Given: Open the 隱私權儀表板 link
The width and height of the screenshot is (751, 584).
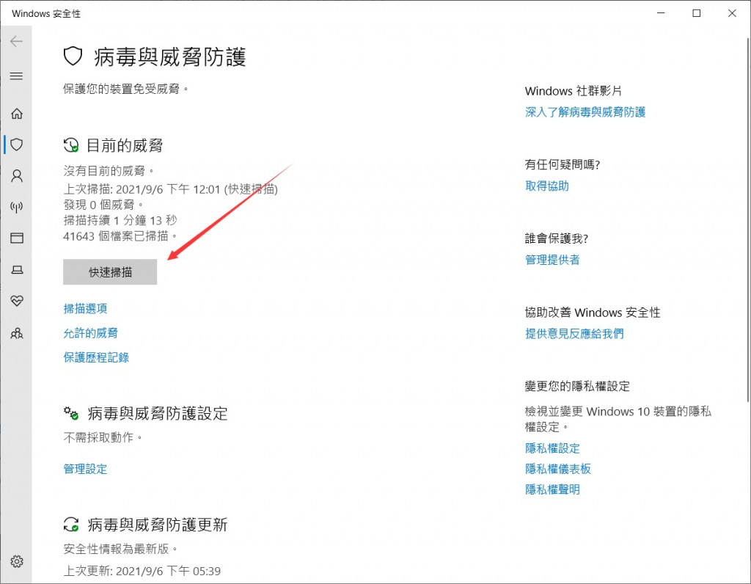Looking at the screenshot, I should click(558, 469).
